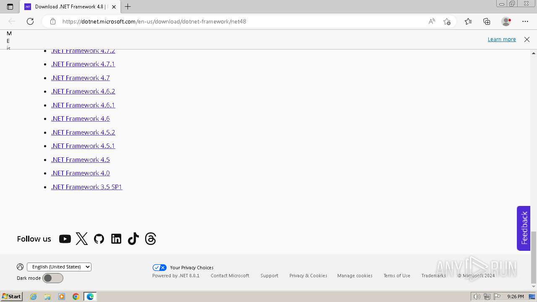Click the scrollbar down arrow
The image size is (537, 302).
(x=534, y=287)
